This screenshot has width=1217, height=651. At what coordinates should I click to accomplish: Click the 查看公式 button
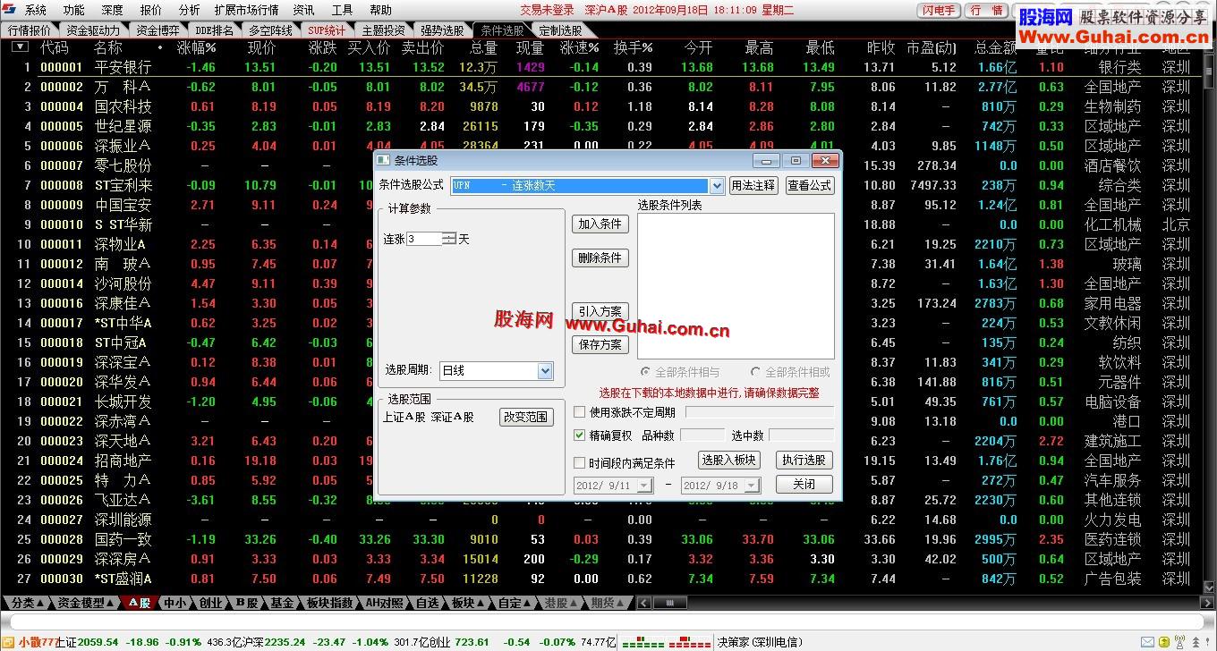click(x=810, y=186)
